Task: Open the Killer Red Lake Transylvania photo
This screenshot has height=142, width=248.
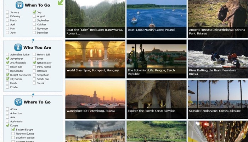Action: tap(95, 19)
